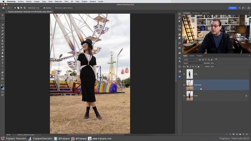Viewport: 251px width, 141px height.
Task: Open the Character panel icon
Action: click(180, 58)
